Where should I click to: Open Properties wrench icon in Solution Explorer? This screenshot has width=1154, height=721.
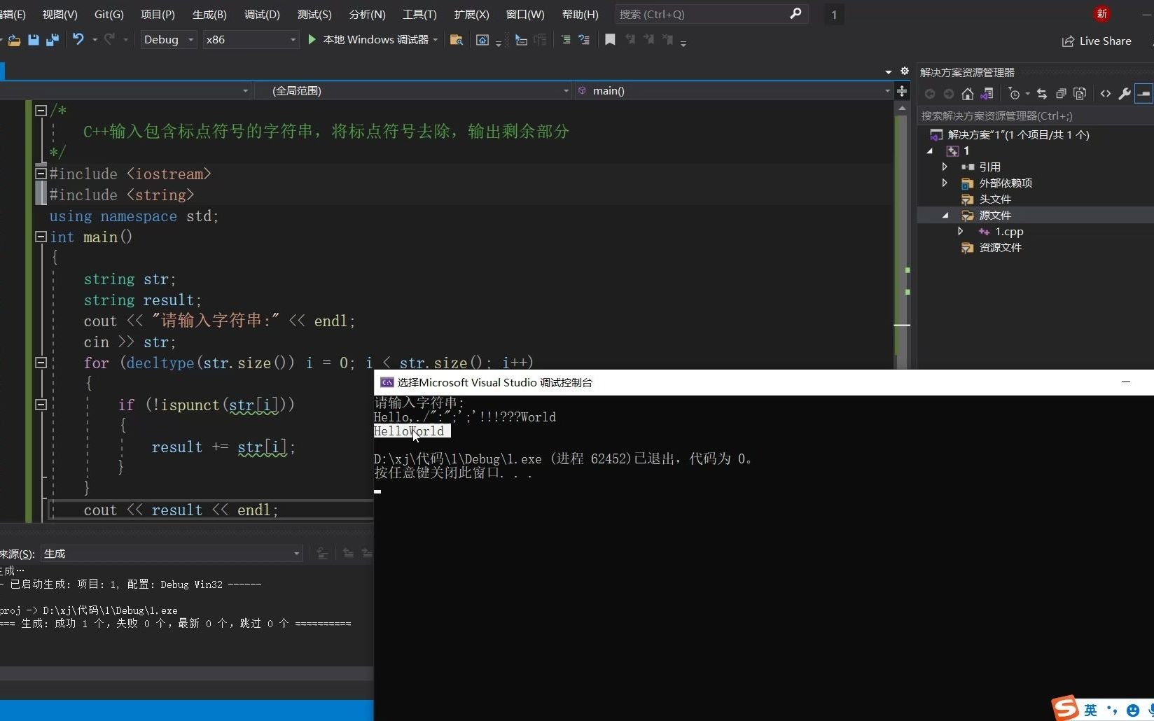click(x=1125, y=93)
